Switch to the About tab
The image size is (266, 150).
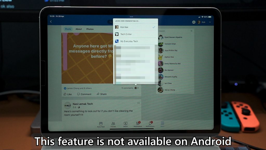78,29
